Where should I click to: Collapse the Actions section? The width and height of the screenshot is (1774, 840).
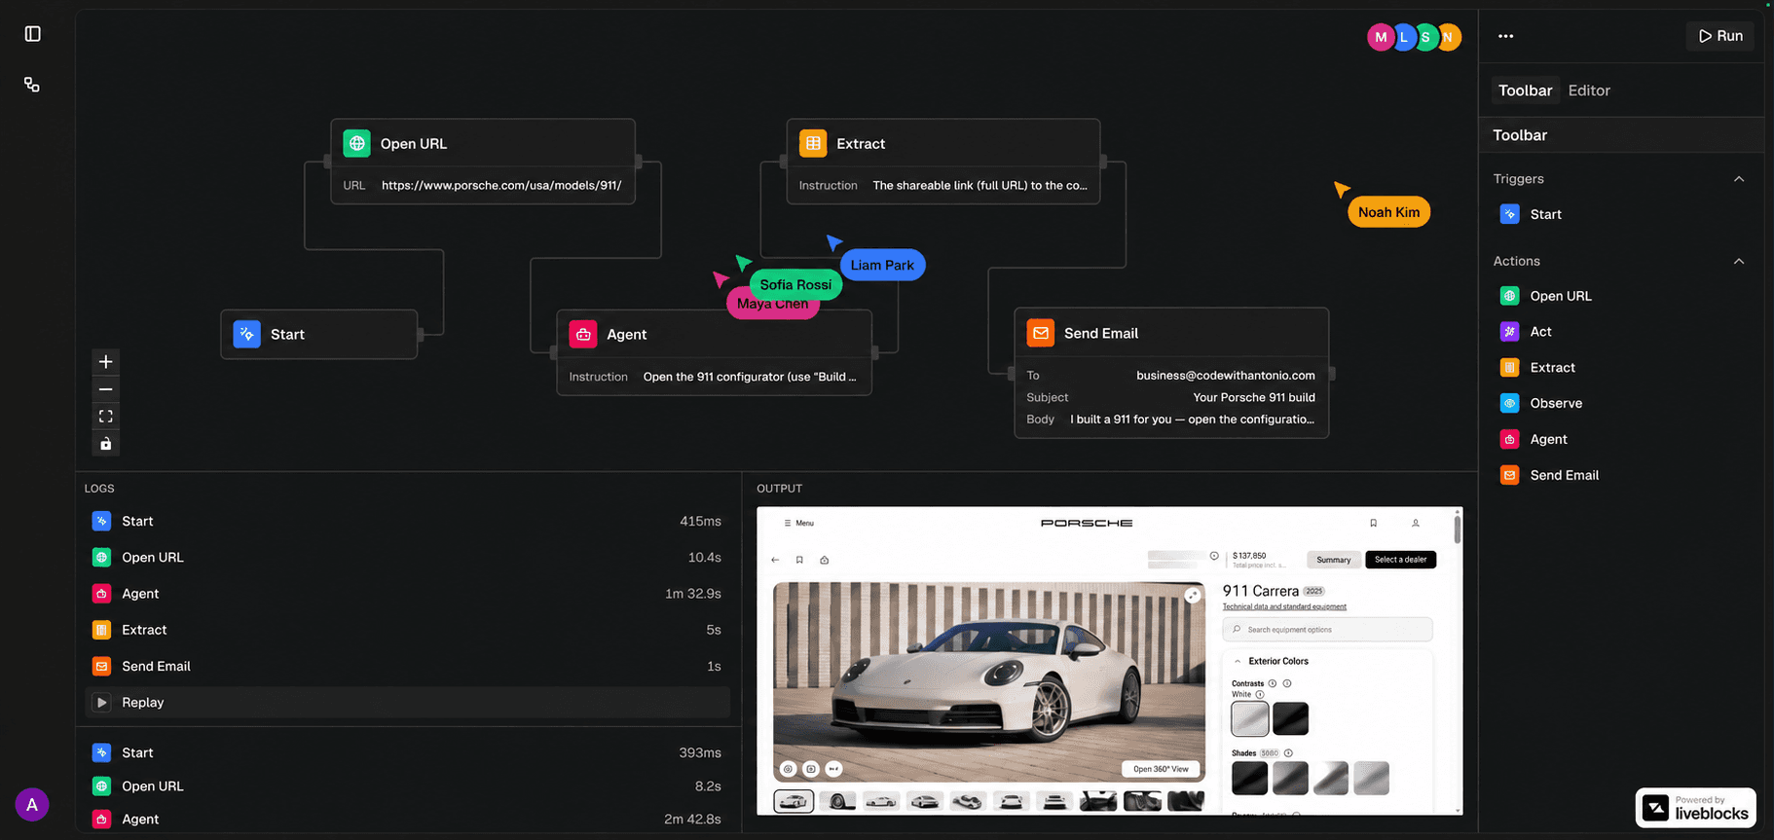pos(1739,261)
